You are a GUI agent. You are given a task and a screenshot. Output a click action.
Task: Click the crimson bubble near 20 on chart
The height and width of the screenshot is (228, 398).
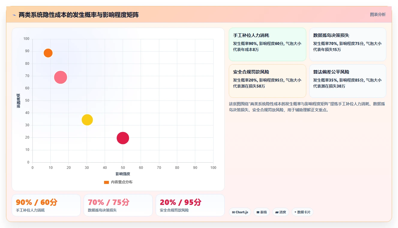tap(123, 138)
